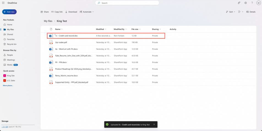This screenshot has height=131, width=262.
Task: Click the PDF icon of Product Roadmap Q2 2024 file
Action: pyautogui.click(x=51, y=69)
